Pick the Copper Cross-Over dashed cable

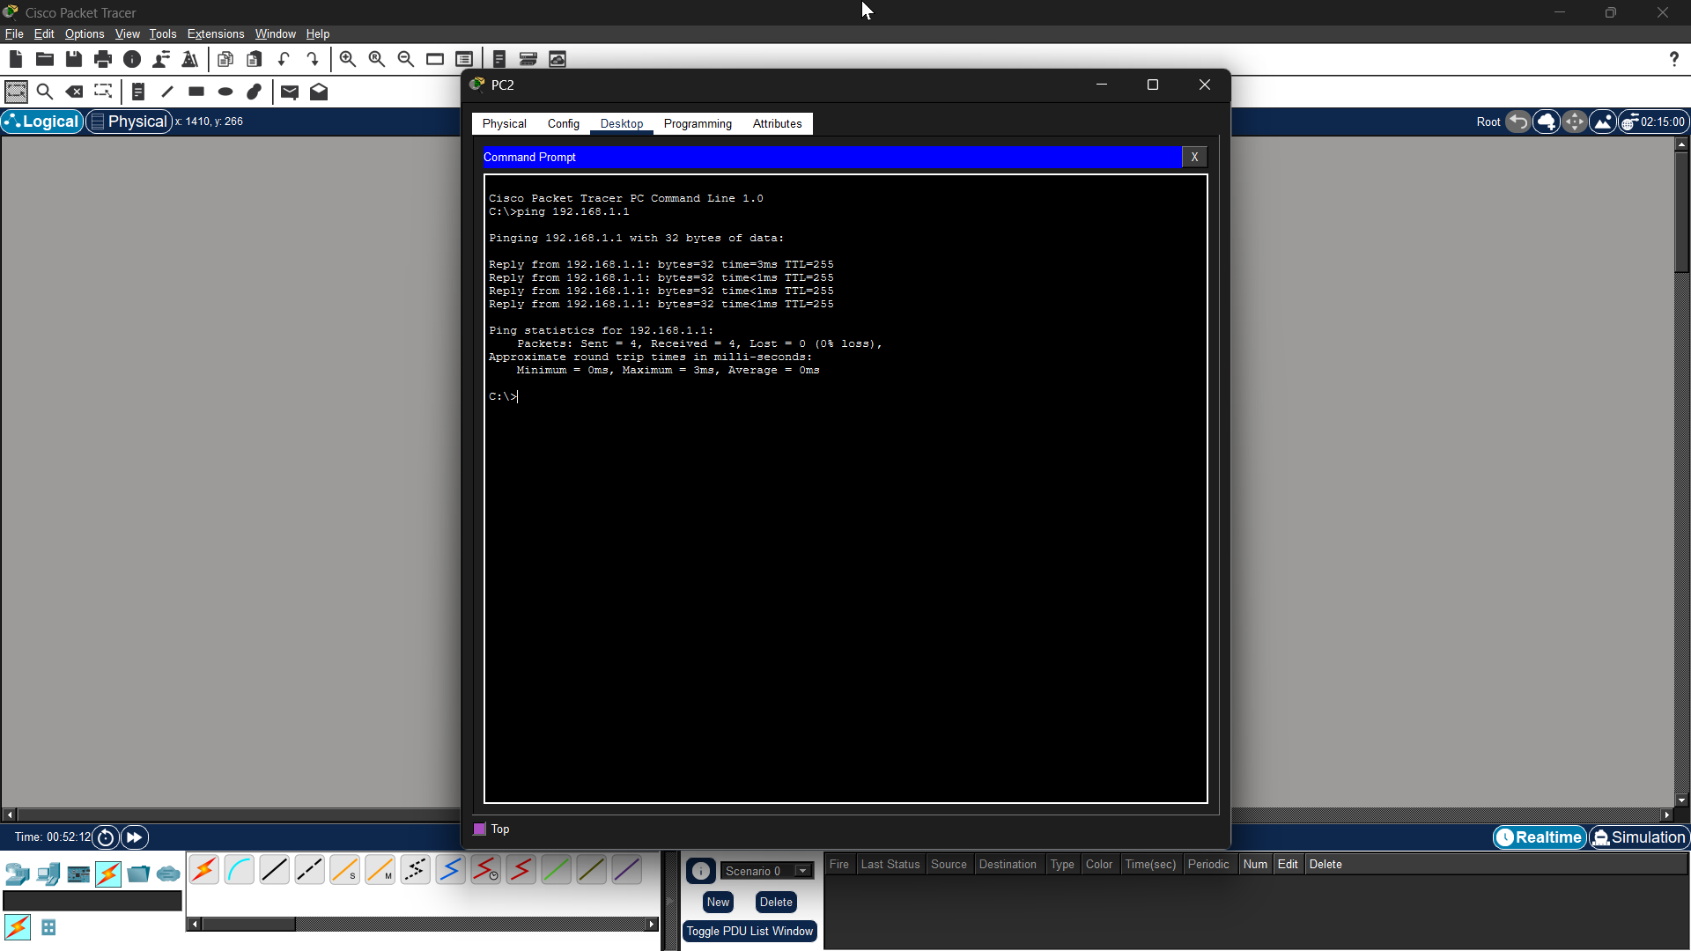309,870
